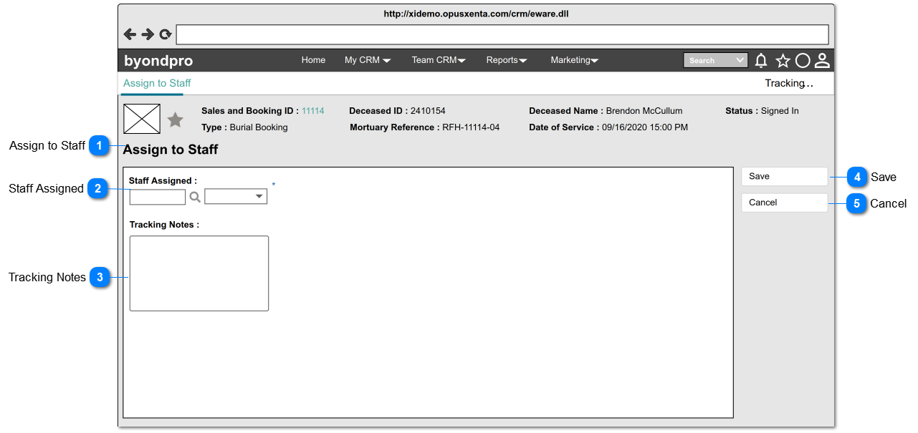
Task: Open the Search dropdown in header
Action: 715,61
